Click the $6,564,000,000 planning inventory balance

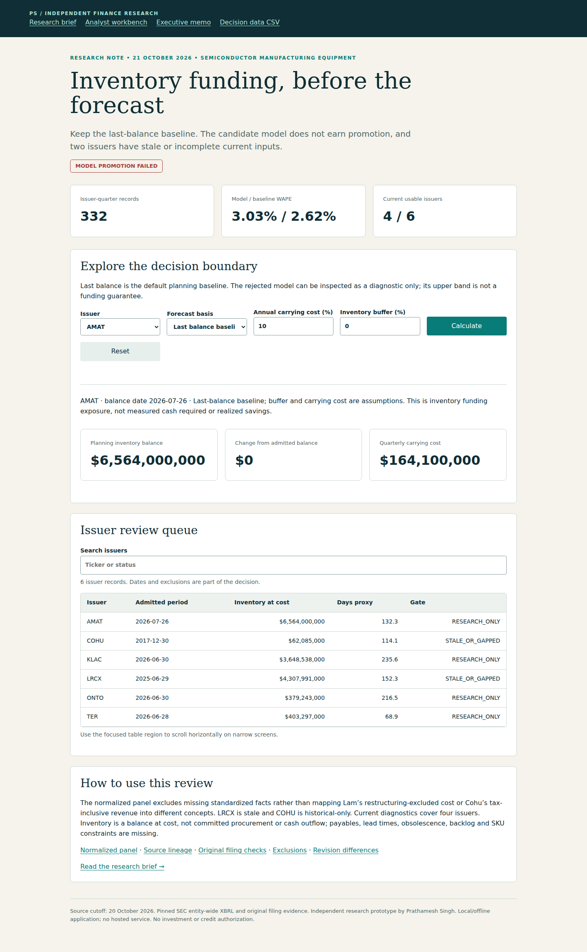tap(148, 461)
